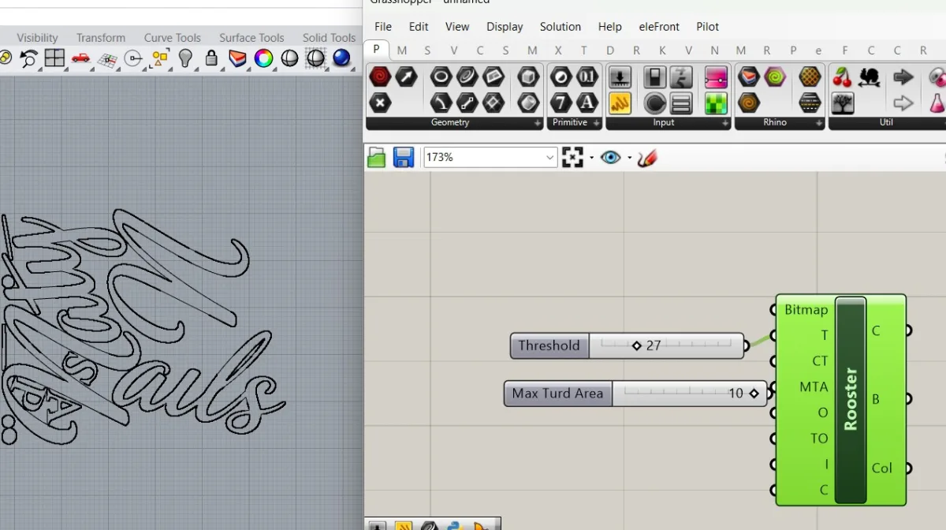Click the Undo View zoom icon in Rhino
Image resolution: width=946 pixels, height=530 pixels.
click(28, 58)
